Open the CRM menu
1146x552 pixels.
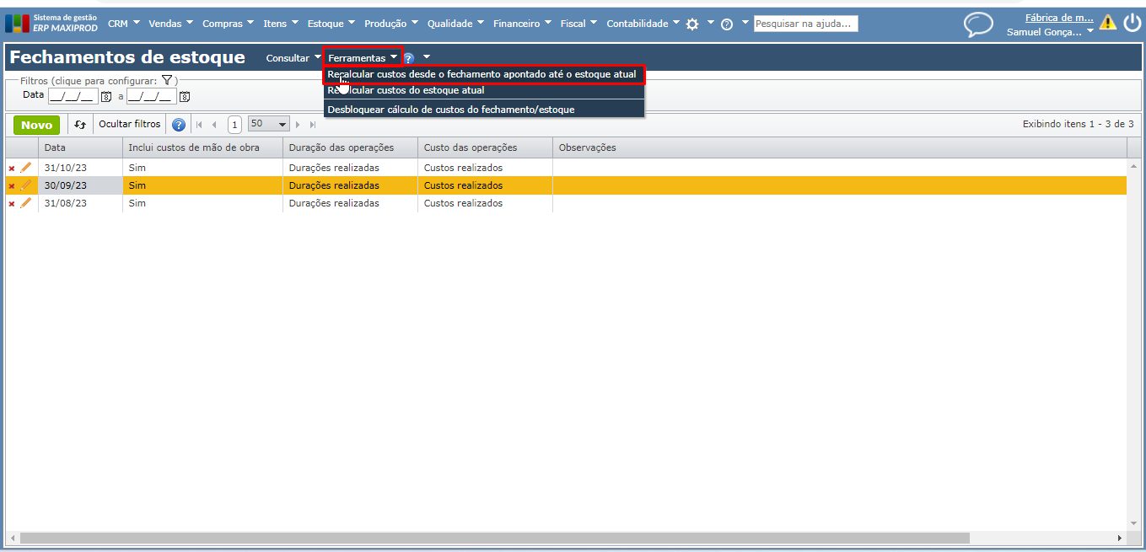123,24
